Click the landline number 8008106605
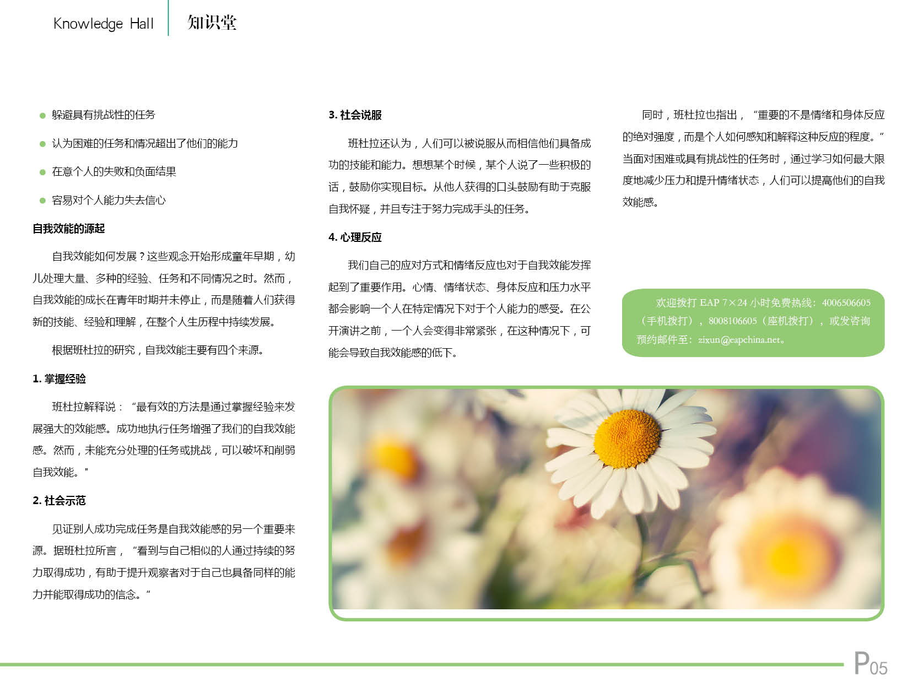The width and height of the screenshot is (918, 687). [x=732, y=321]
